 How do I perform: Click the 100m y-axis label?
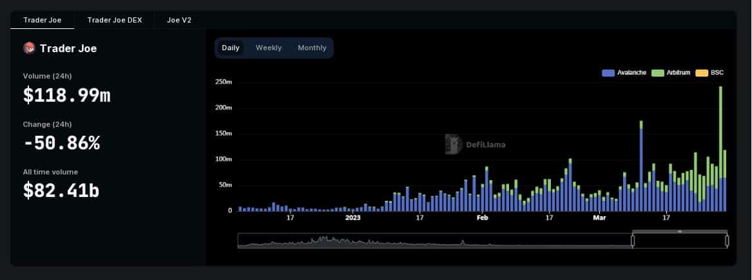(x=223, y=160)
